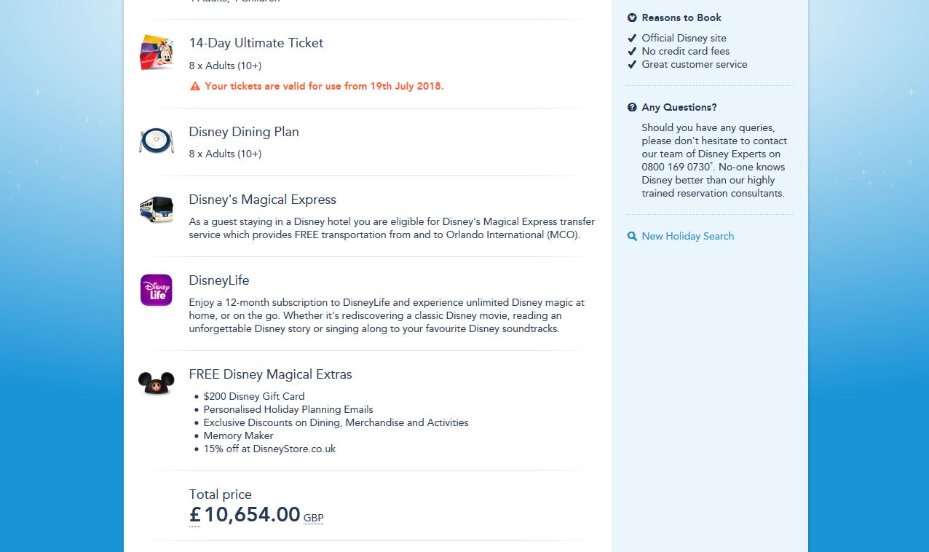
Task: Click the Official Disney site checkmark
Action: point(632,38)
